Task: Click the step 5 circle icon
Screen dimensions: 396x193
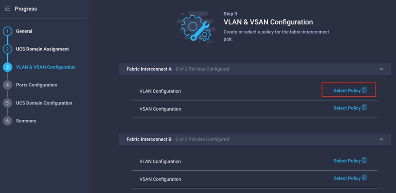Action: [7, 103]
